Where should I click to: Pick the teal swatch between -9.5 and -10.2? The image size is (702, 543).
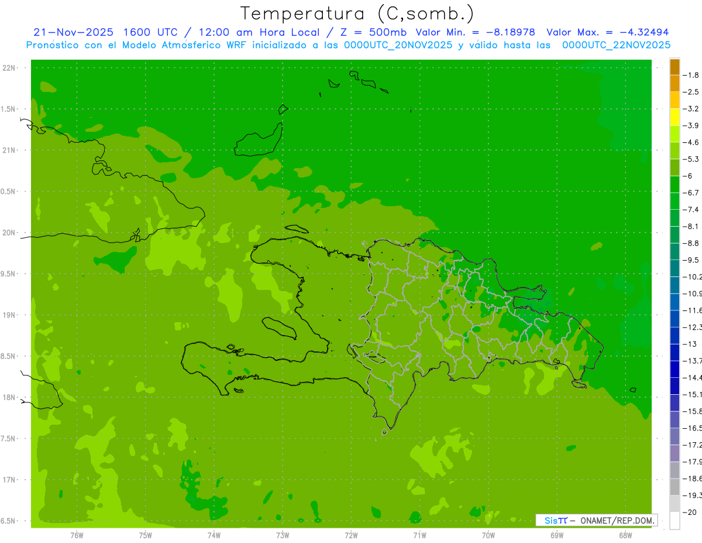click(x=675, y=268)
